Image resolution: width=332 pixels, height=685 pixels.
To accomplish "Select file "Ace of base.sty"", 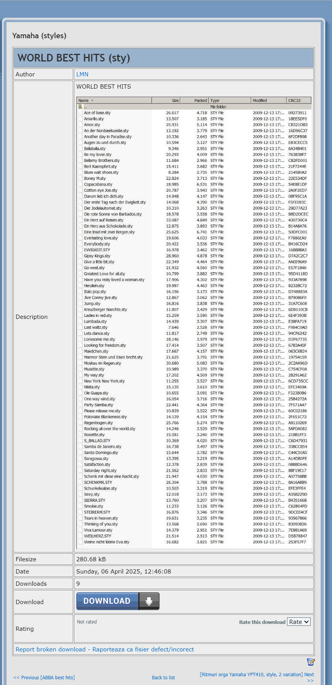I will point(97,113).
